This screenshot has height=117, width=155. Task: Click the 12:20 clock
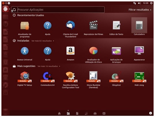(145, 3)
